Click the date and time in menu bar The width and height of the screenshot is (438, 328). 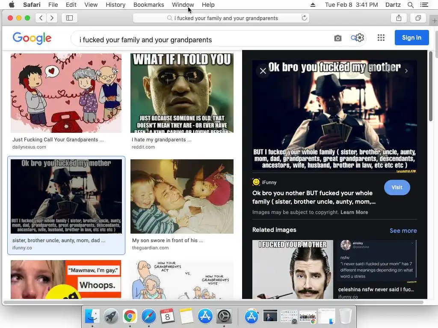coord(352,5)
